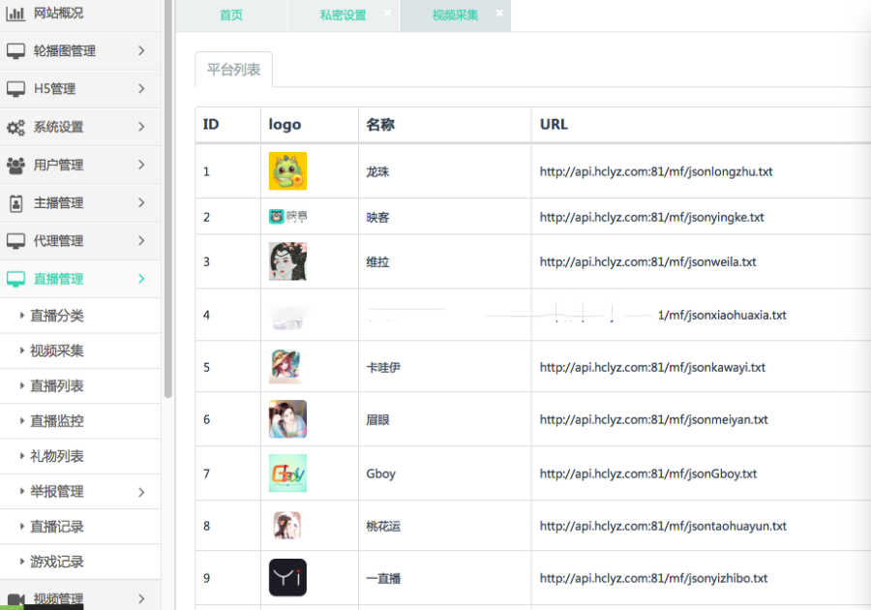
Task: Click the 视频管理 camera icon
Action: coord(15,598)
